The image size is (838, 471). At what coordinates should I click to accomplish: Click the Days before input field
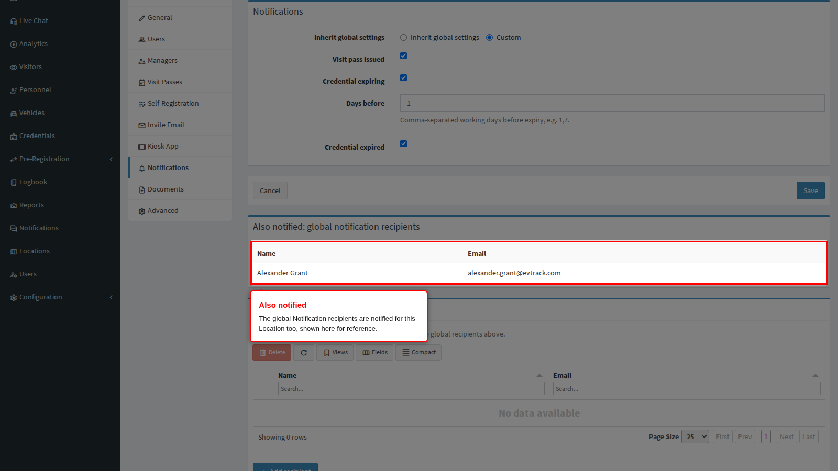(612, 103)
